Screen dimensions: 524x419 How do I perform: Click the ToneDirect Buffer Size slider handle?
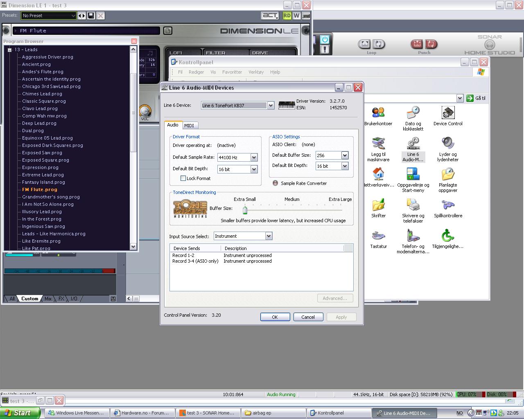click(x=245, y=210)
